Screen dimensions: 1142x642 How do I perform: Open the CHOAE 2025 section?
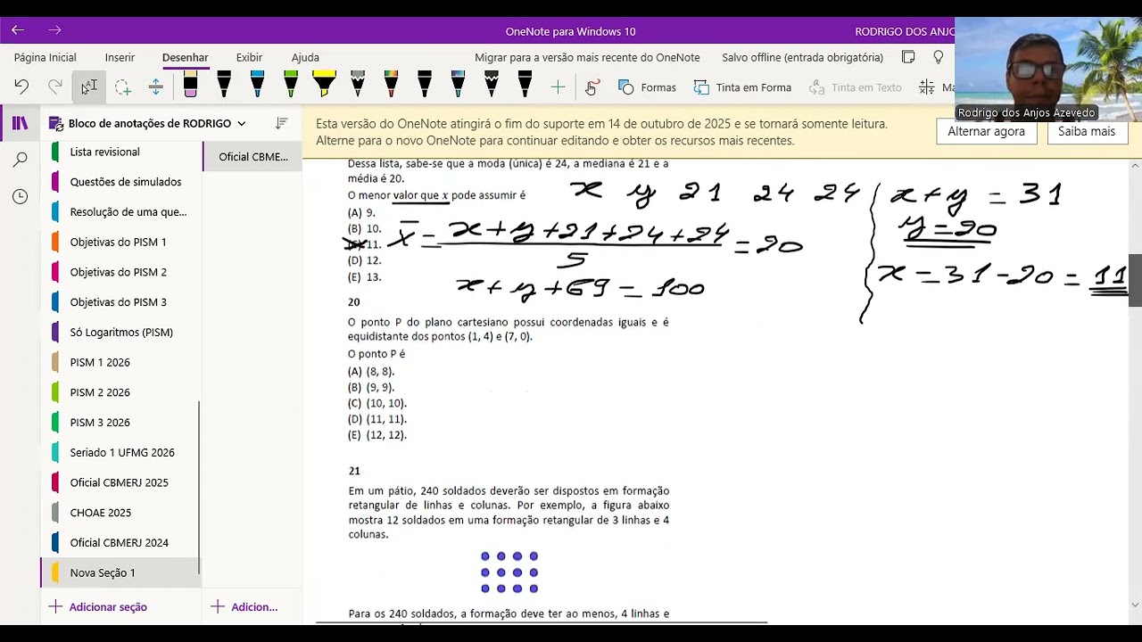[120, 513]
